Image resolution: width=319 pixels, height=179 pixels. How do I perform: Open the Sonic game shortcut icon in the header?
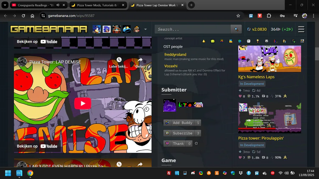96,29
